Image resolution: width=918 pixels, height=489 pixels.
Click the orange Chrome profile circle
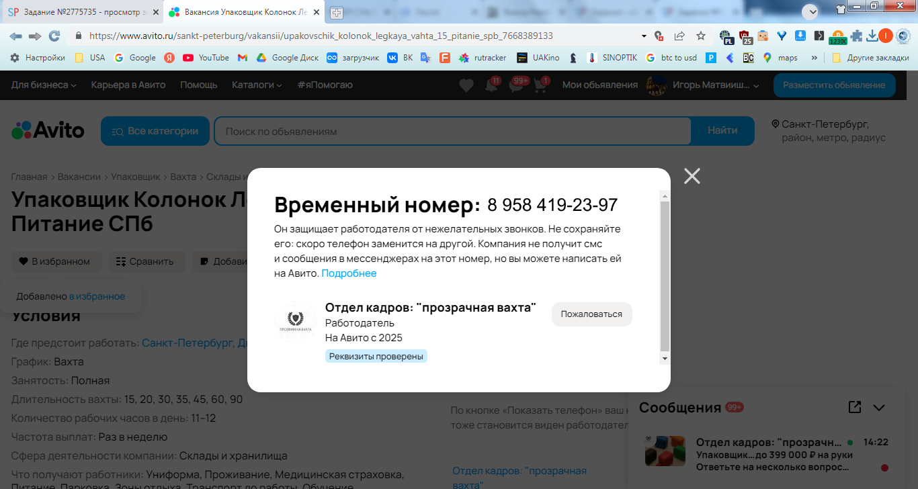(886, 36)
